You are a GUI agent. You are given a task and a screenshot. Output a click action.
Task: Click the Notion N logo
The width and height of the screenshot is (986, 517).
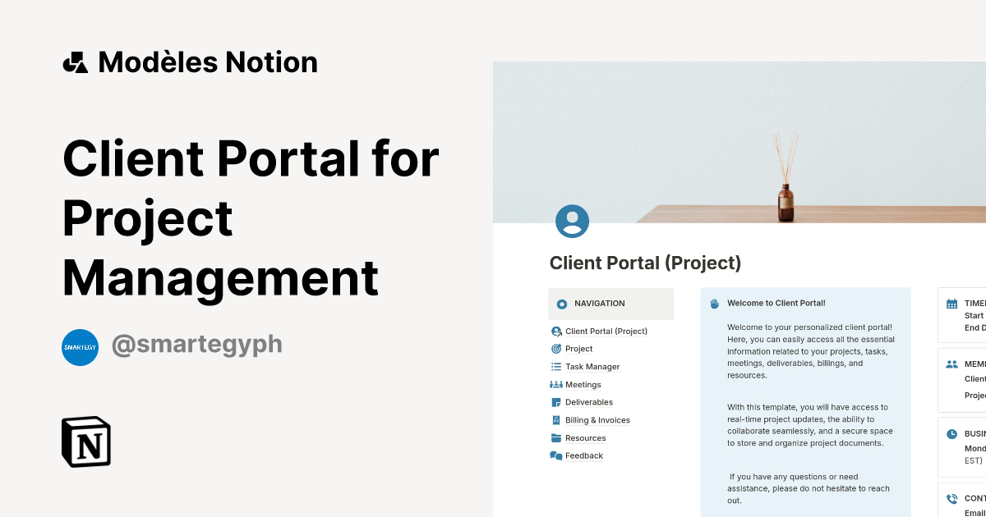(x=85, y=442)
